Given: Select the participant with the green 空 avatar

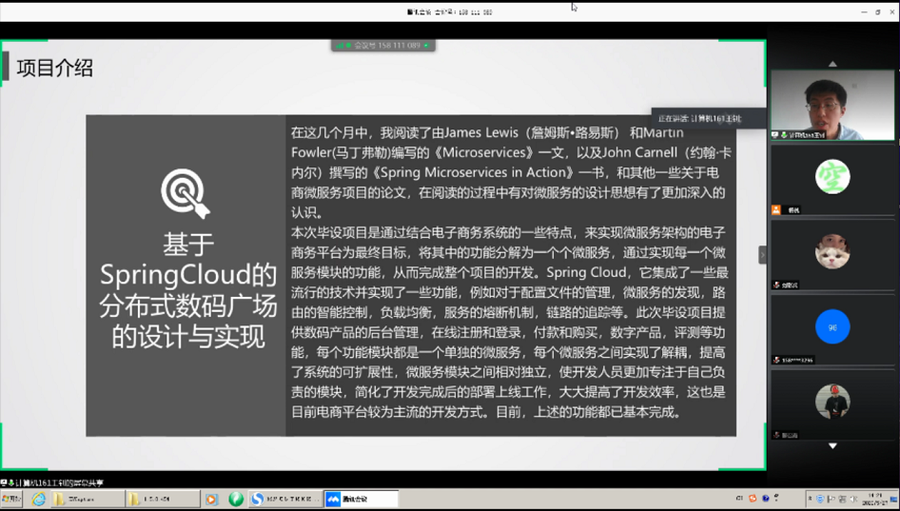Looking at the screenshot, I should [832, 176].
